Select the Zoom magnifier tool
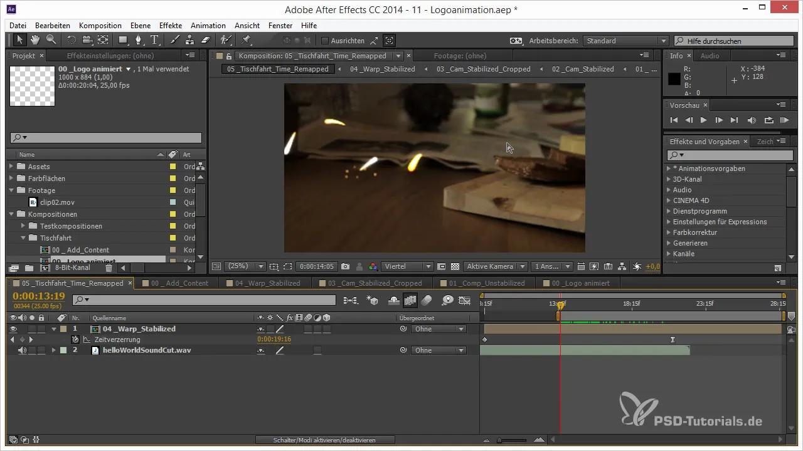 [x=50, y=40]
